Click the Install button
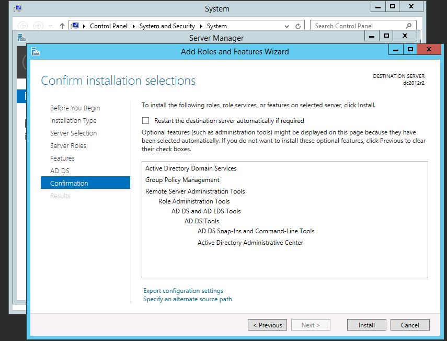447x341 pixels. tap(366, 325)
